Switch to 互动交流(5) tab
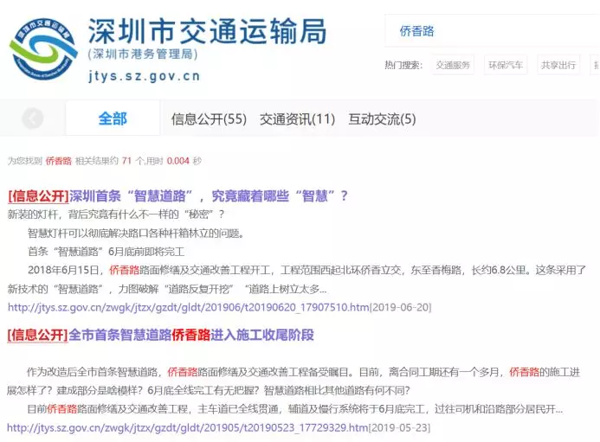 [382, 119]
